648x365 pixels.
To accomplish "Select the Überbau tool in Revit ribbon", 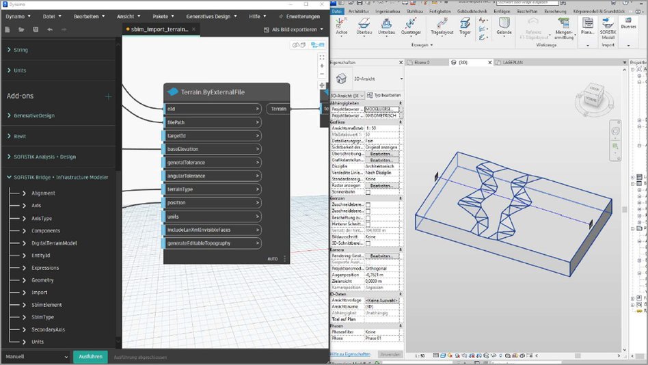I will 364,27.
